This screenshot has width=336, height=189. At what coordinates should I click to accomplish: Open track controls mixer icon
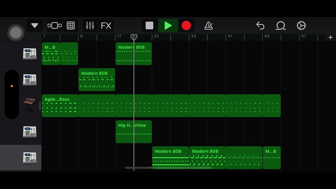point(90,26)
